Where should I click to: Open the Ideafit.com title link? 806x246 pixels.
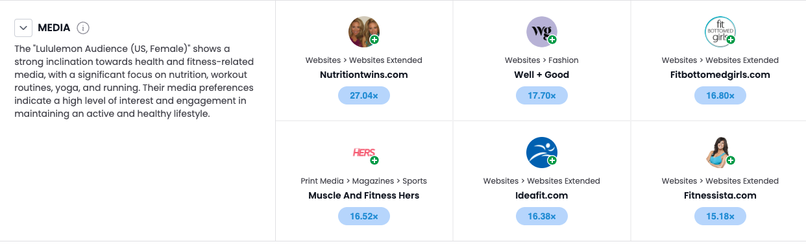coord(542,195)
